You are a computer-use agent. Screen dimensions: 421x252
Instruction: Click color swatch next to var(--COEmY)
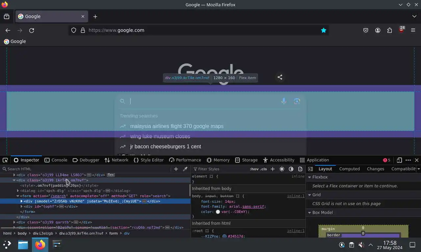(x=218, y=212)
